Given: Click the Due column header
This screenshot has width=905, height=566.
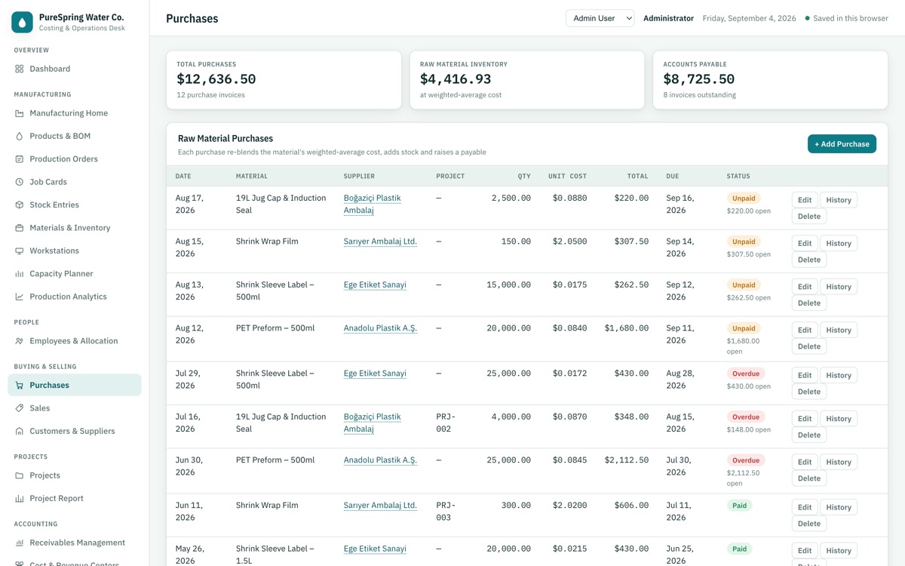Looking at the screenshot, I should (x=673, y=177).
